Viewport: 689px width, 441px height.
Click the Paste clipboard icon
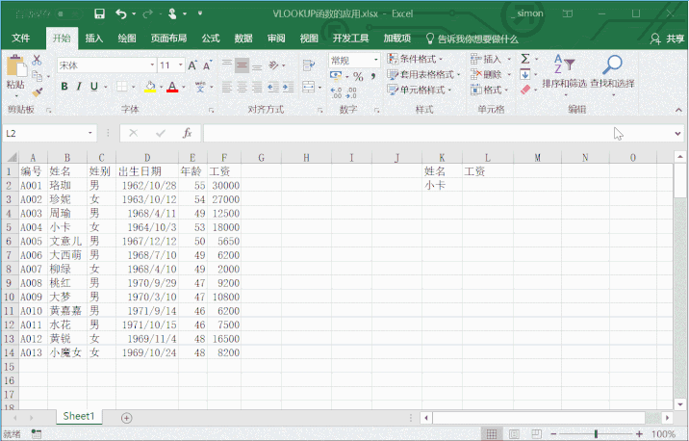click(16, 66)
